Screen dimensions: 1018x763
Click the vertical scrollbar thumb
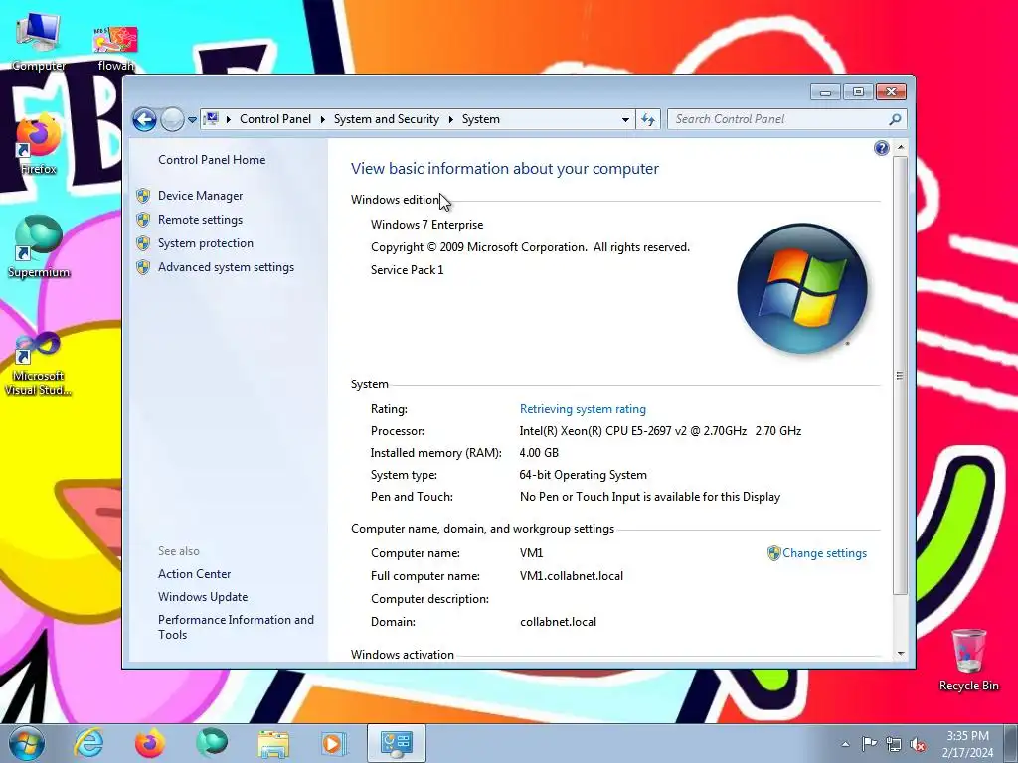(900, 375)
